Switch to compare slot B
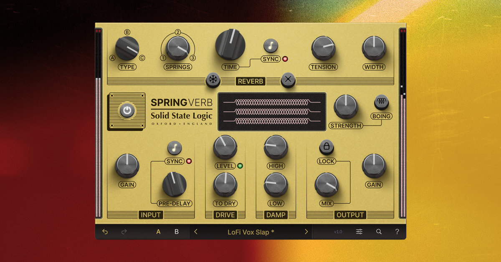Image resolution: width=501 pixels, height=262 pixels. tap(176, 231)
